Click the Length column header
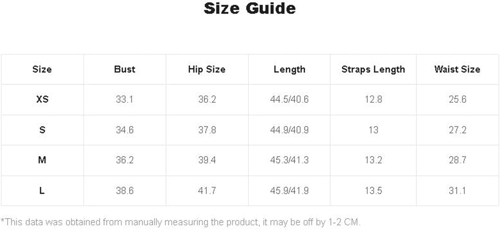Viewport: 500px width, 230px height. click(289, 69)
